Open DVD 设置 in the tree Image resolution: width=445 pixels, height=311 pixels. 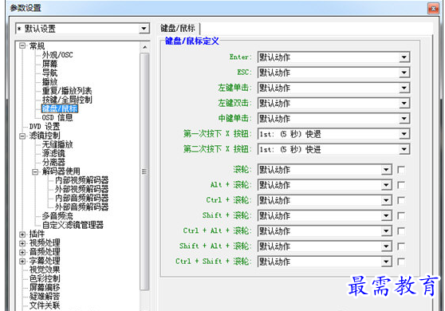(45, 127)
